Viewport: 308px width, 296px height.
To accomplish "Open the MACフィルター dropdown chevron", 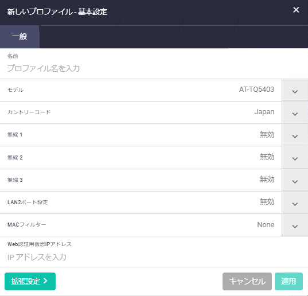I will (295, 225).
